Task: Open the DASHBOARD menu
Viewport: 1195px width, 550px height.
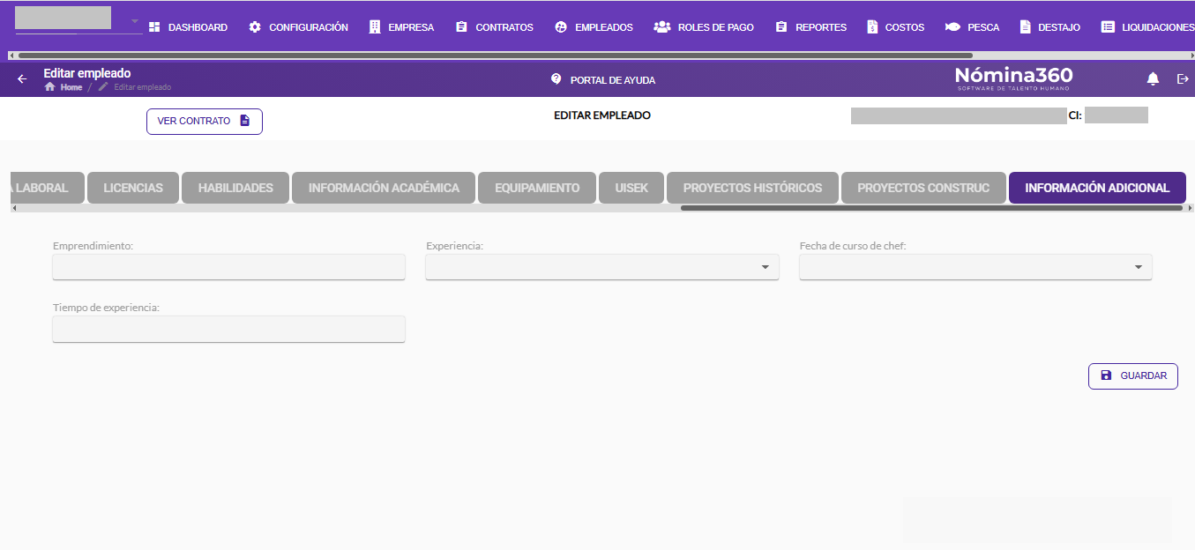Action: click(x=188, y=27)
